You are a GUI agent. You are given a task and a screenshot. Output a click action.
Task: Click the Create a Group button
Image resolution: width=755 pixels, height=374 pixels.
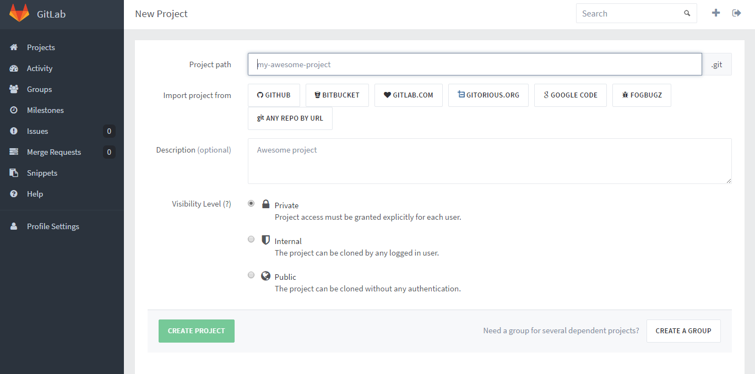coord(683,331)
